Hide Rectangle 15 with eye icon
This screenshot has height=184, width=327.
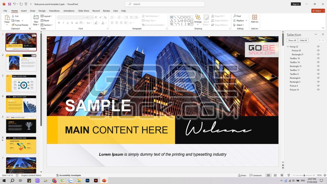318,66
